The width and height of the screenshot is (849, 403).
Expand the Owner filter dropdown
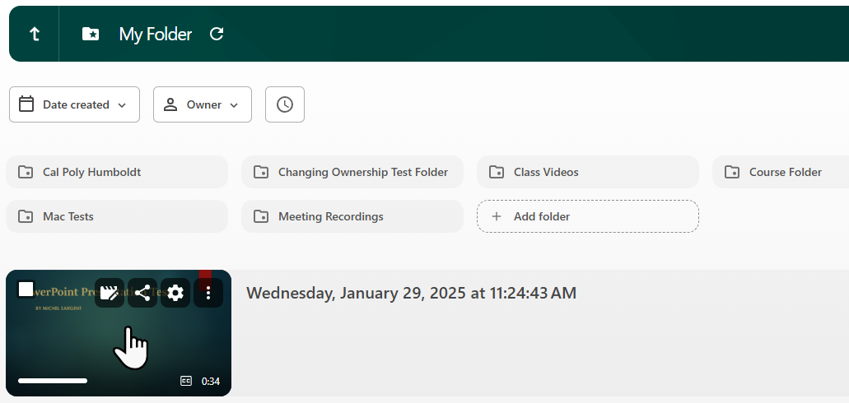203,104
